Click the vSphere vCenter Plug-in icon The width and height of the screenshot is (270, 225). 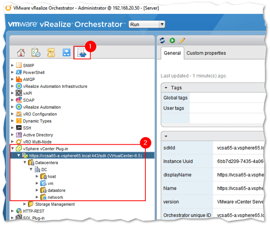click(19, 148)
